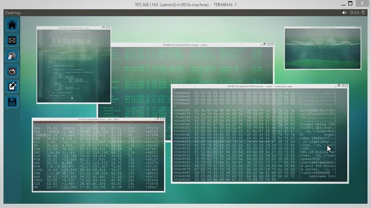
Task: Select the DDB row in data table
Action: 96,149
